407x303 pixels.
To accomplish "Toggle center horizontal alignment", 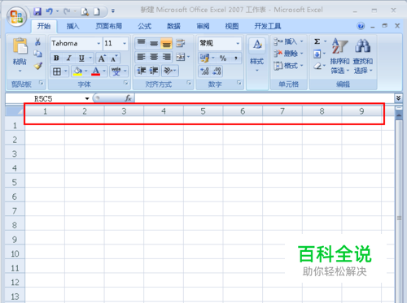I will (x=154, y=57).
